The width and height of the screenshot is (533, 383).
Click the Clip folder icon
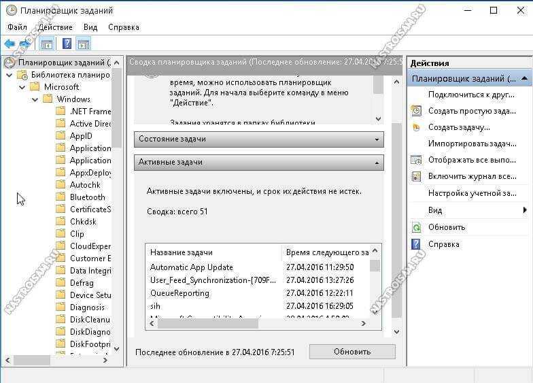tap(61, 234)
